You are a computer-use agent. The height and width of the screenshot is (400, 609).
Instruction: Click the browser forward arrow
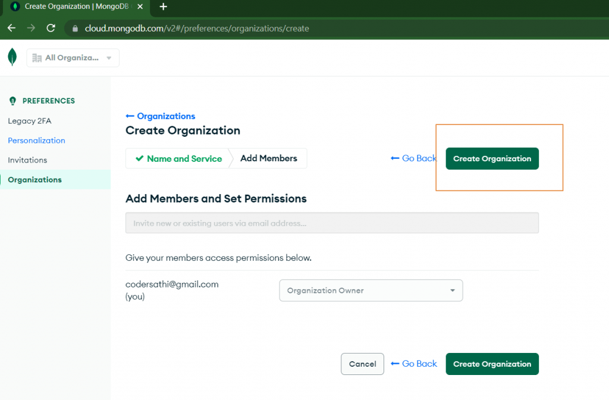pos(31,28)
